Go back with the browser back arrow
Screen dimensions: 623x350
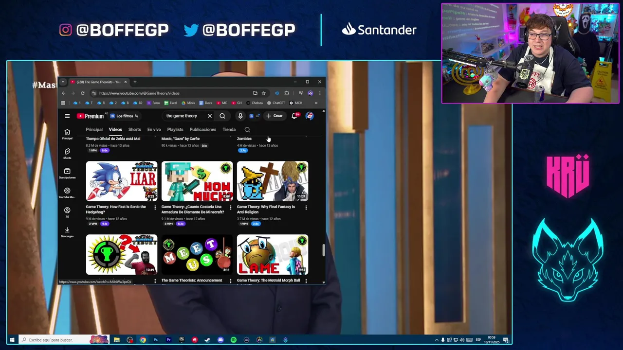click(63, 93)
